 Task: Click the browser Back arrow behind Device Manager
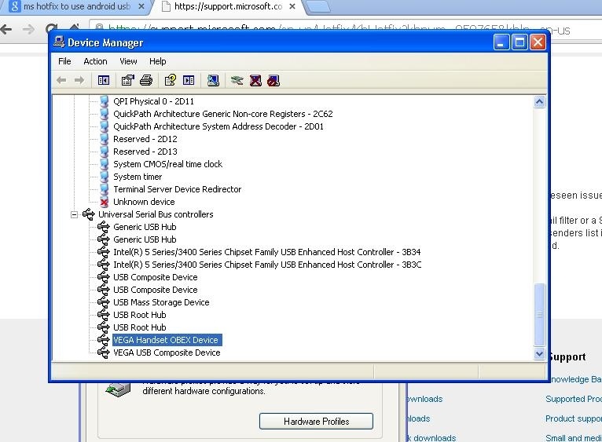pyautogui.click(x=6, y=29)
